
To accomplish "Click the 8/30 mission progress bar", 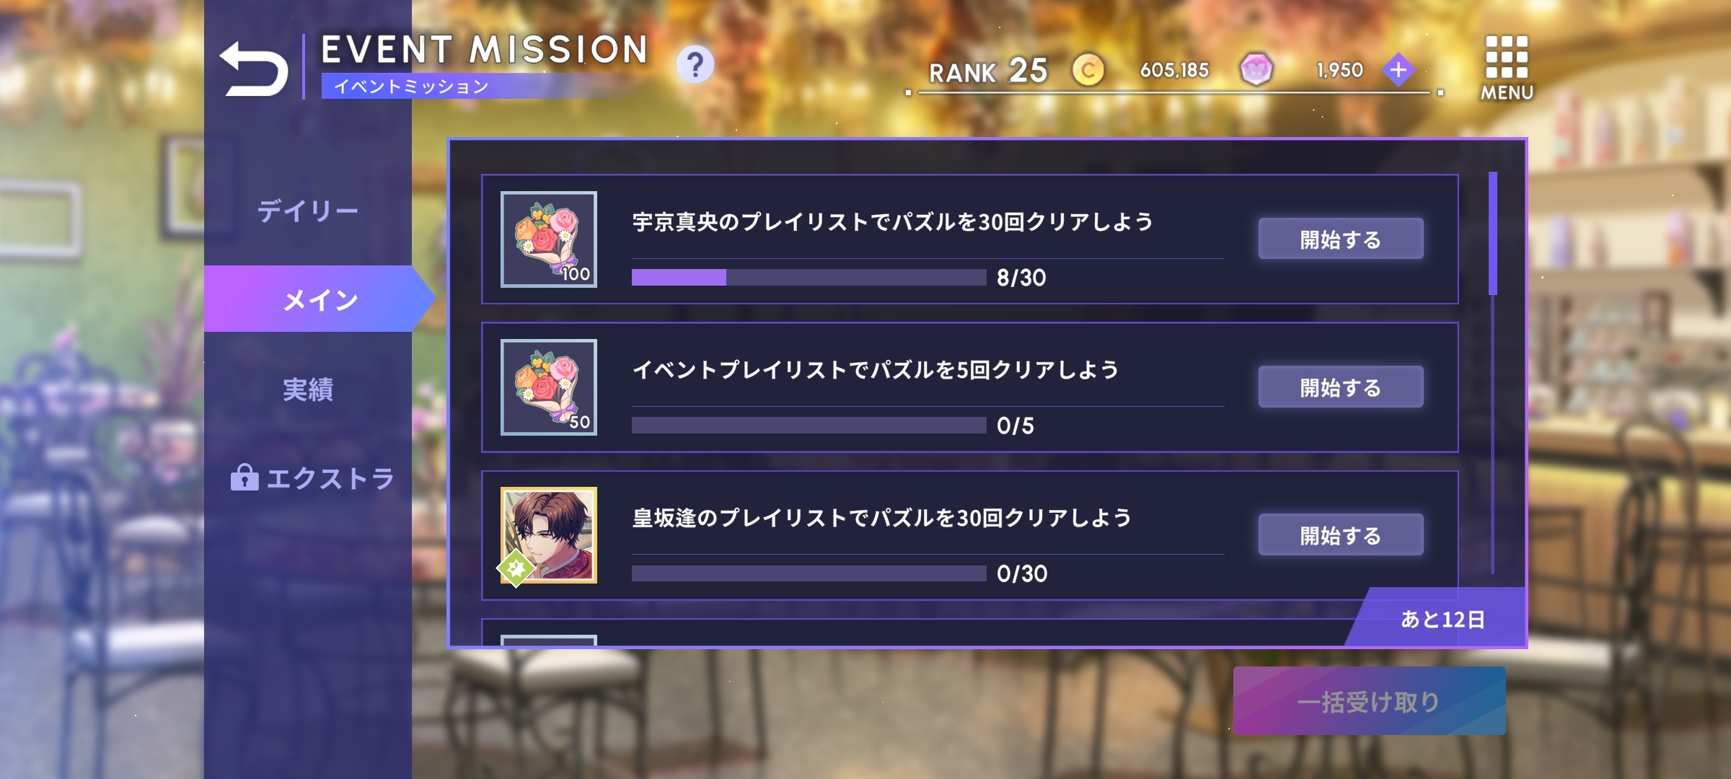I will (x=809, y=277).
